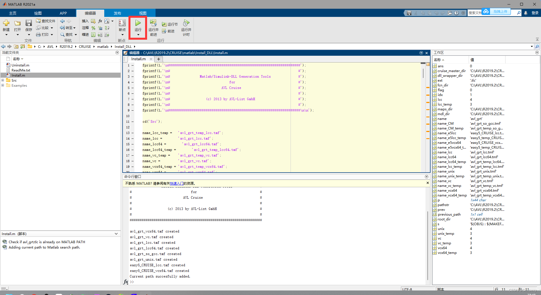541x295 pixels.
Task: Click the switch windows icon in quick access
Action: coord(450,13)
